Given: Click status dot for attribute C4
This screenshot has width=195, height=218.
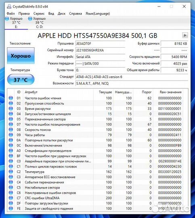Looking at the screenshot, I should (11, 182).
